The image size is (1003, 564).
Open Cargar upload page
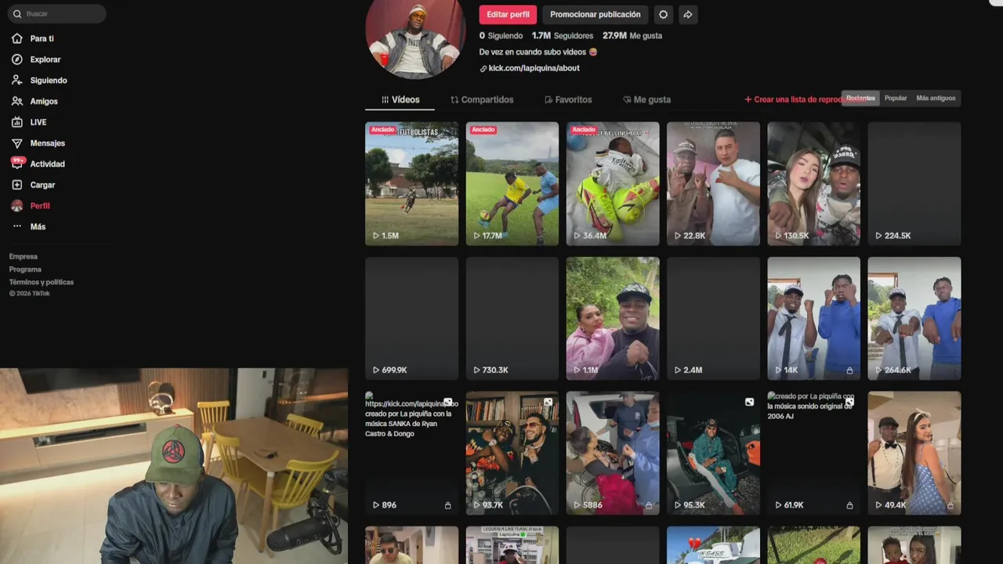[33, 185]
